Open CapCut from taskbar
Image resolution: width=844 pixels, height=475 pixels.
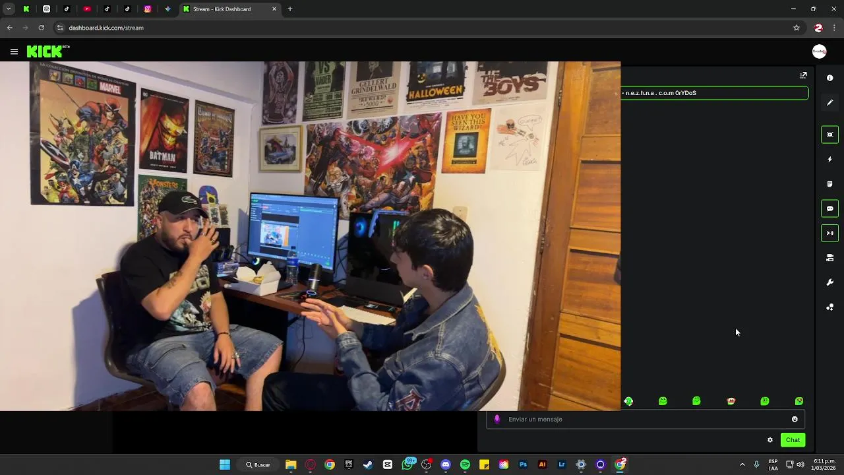(388, 464)
